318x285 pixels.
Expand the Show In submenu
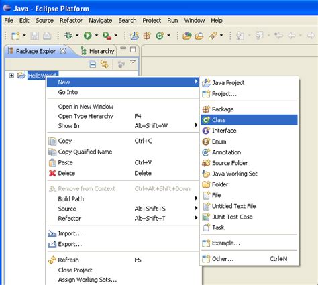(x=123, y=126)
